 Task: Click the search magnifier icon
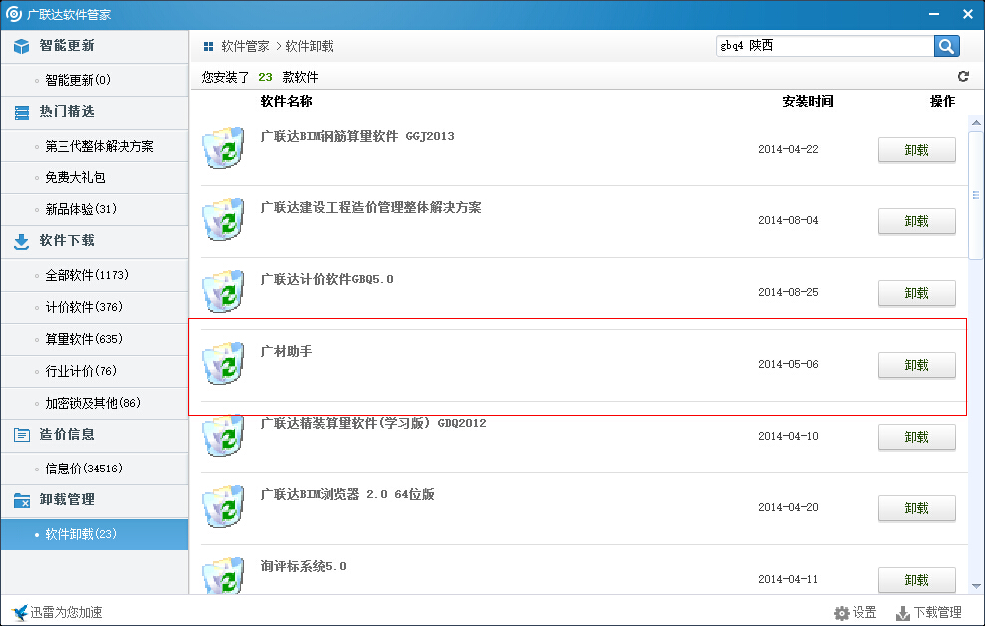(947, 46)
